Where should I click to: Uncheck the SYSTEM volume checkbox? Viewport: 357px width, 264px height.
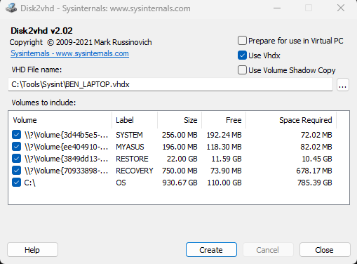[16, 135]
